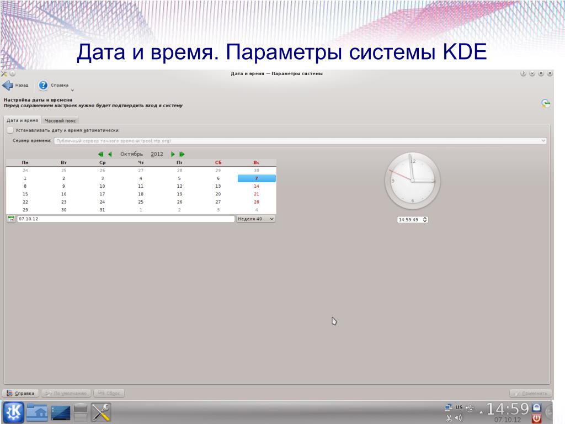The width and height of the screenshot is (565, 424).
Task: Click the network icon in system tray
Action: point(449,407)
